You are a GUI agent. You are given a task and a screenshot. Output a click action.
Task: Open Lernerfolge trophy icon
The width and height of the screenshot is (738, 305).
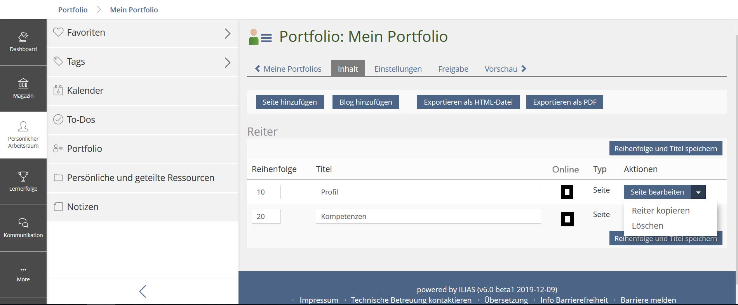(x=23, y=177)
